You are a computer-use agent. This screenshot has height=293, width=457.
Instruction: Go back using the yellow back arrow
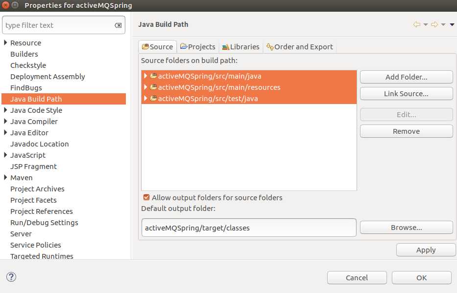tap(417, 24)
